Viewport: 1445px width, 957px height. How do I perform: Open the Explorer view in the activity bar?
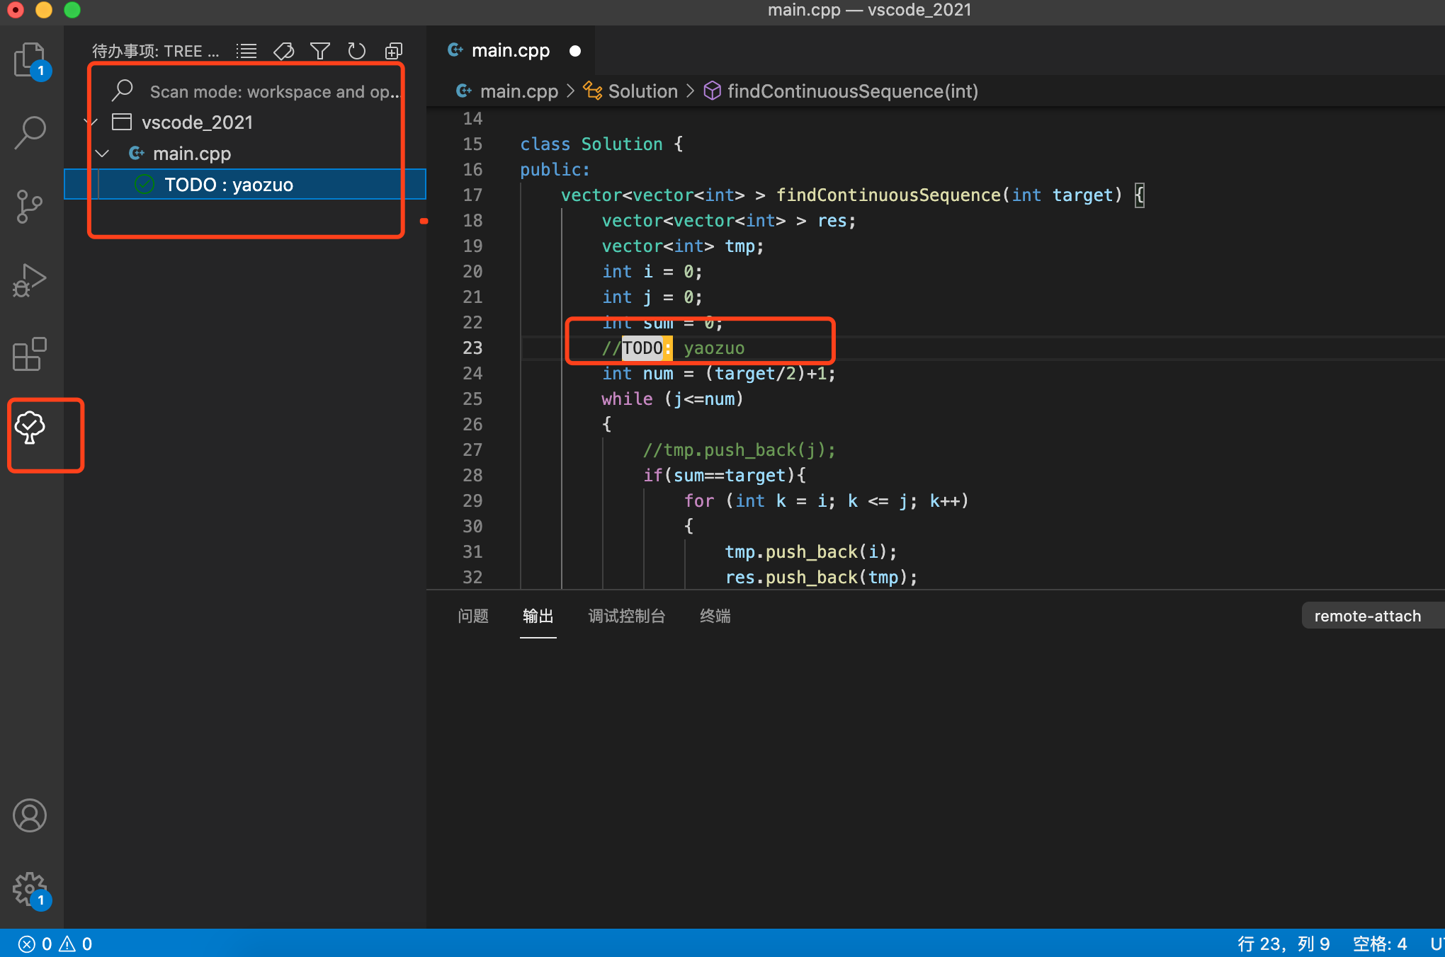click(30, 60)
